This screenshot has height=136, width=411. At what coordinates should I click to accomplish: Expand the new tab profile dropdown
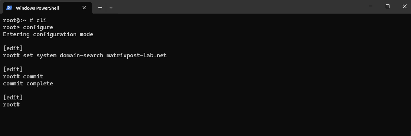tap(111, 8)
